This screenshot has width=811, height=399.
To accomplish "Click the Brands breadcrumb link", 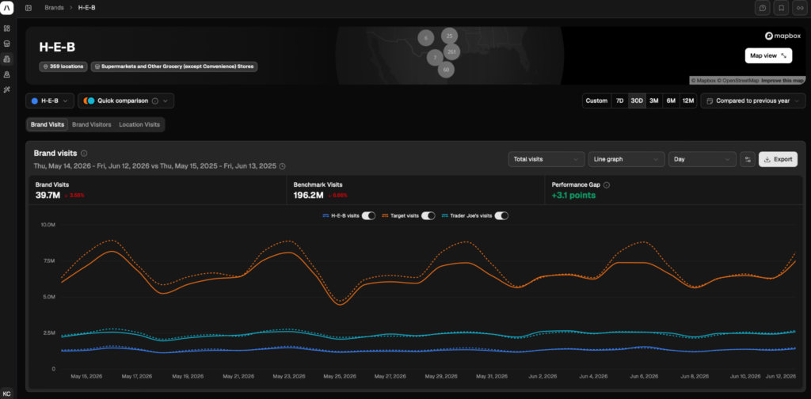I will pos(55,8).
